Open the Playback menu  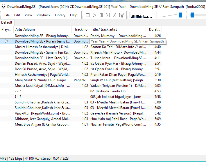[43, 15]
